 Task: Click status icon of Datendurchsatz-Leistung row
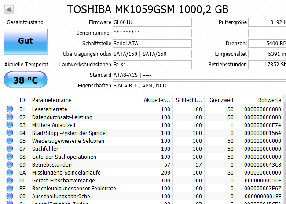[x=10, y=117]
